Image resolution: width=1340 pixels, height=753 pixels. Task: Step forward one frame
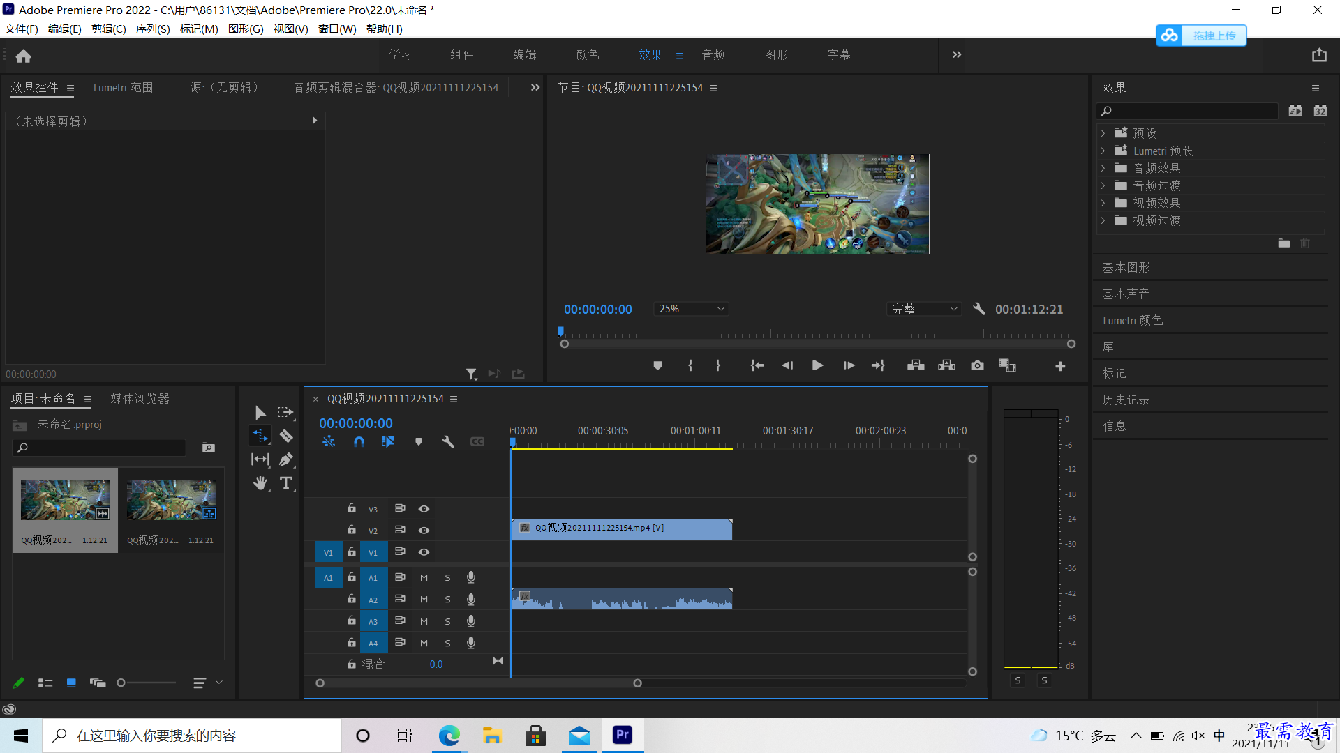coord(849,365)
